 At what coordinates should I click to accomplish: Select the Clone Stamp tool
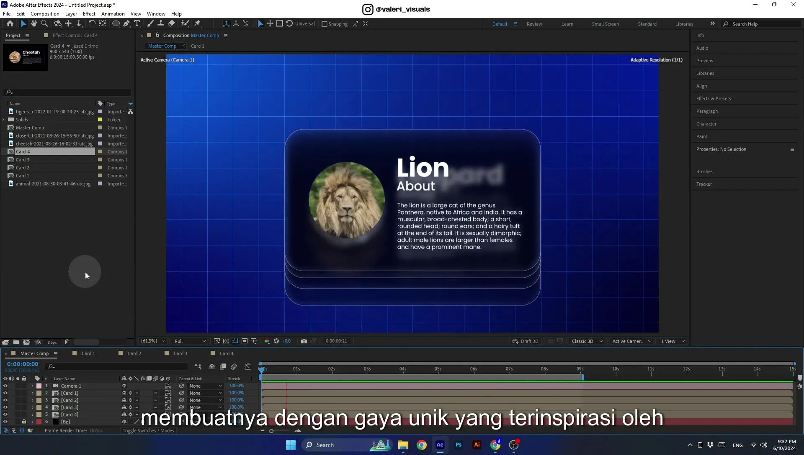[160, 24]
